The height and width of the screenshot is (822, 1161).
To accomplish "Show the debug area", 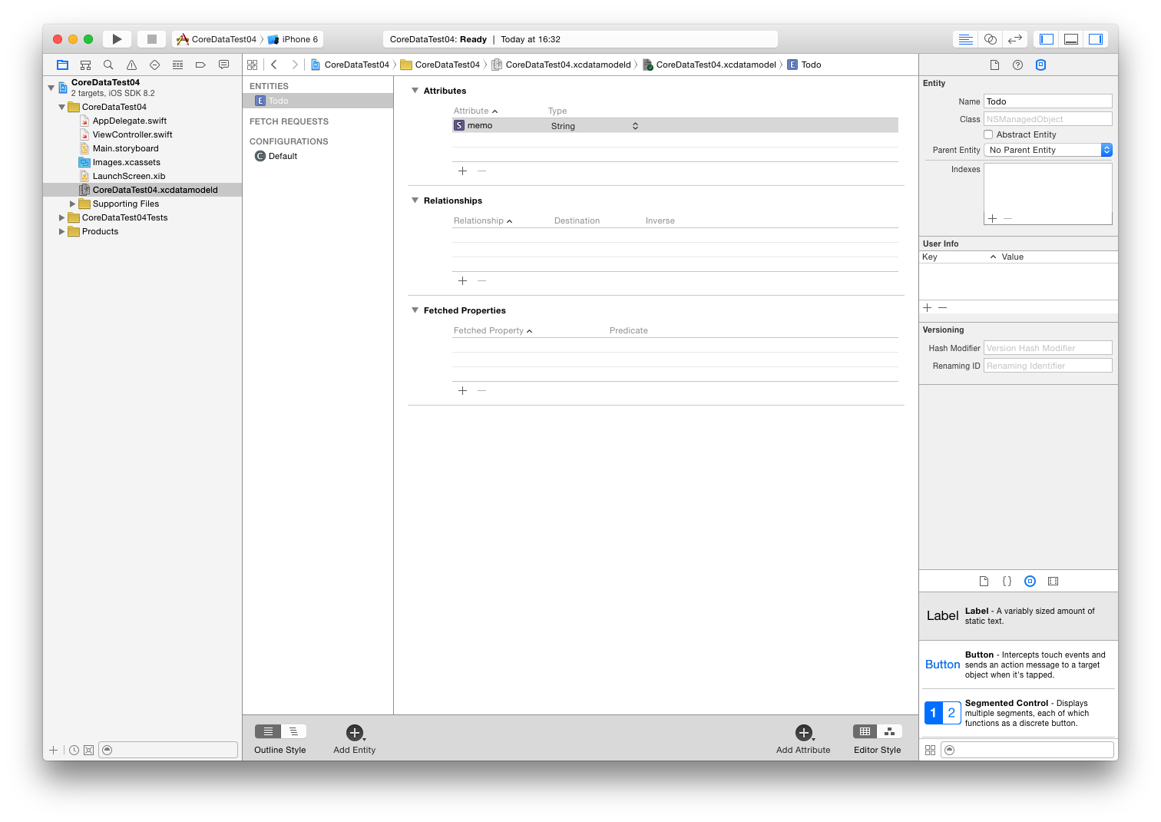I will [x=1070, y=38].
